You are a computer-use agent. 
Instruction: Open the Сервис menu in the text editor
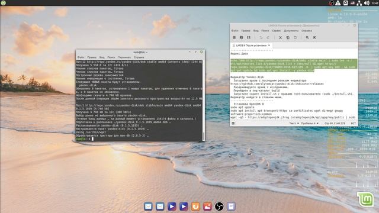[277, 31]
